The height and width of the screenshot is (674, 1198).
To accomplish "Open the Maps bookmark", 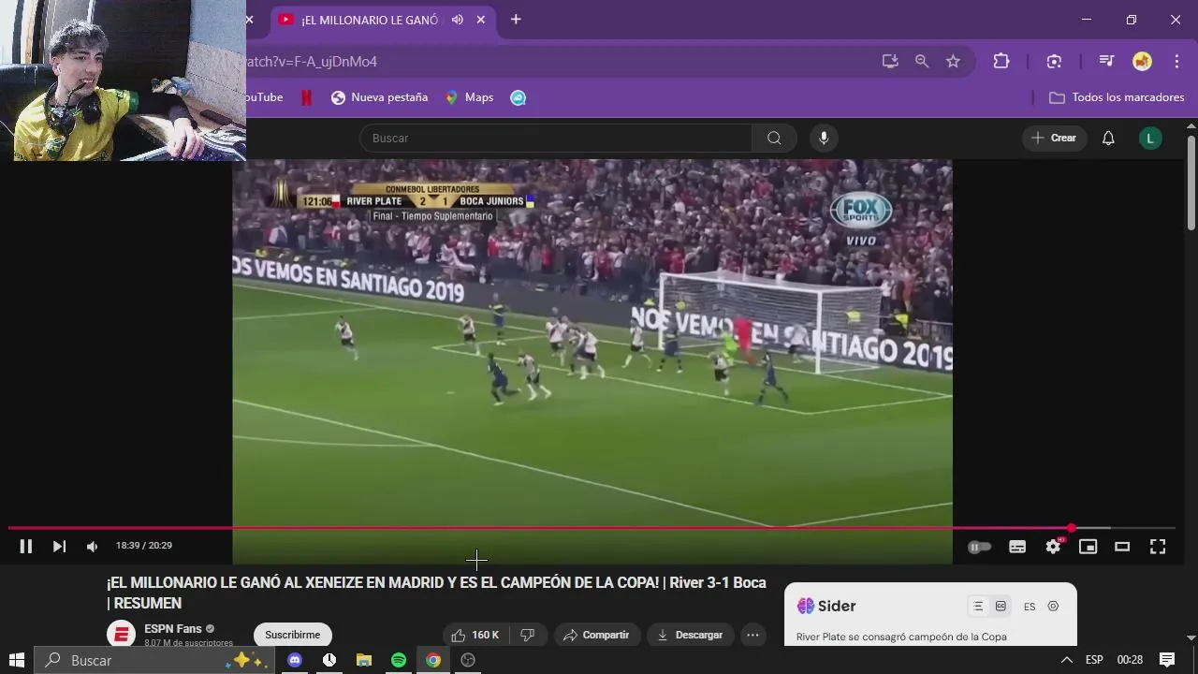I will pyautogui.click(x=469, y=97).
